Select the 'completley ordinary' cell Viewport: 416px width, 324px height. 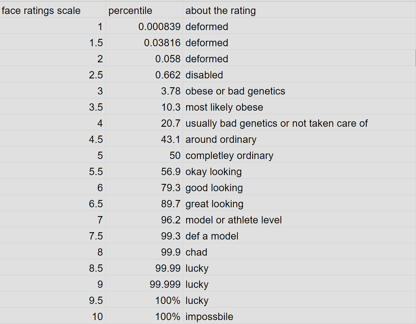point(229,156)
